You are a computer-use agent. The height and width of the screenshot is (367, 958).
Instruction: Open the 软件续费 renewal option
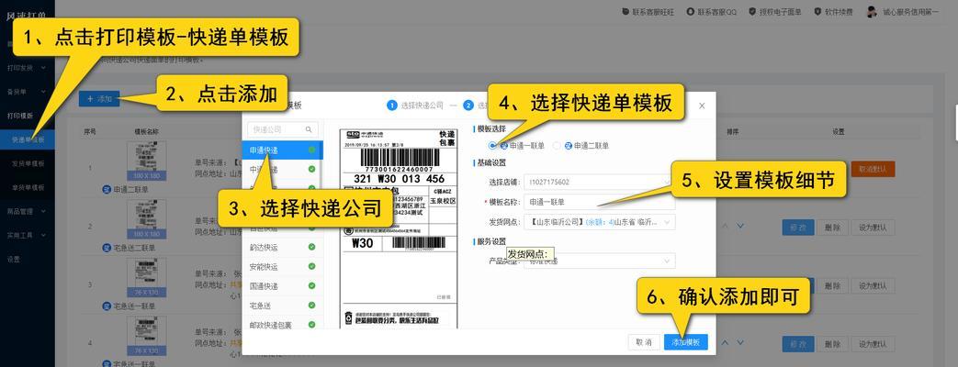(x=833, y=12)
